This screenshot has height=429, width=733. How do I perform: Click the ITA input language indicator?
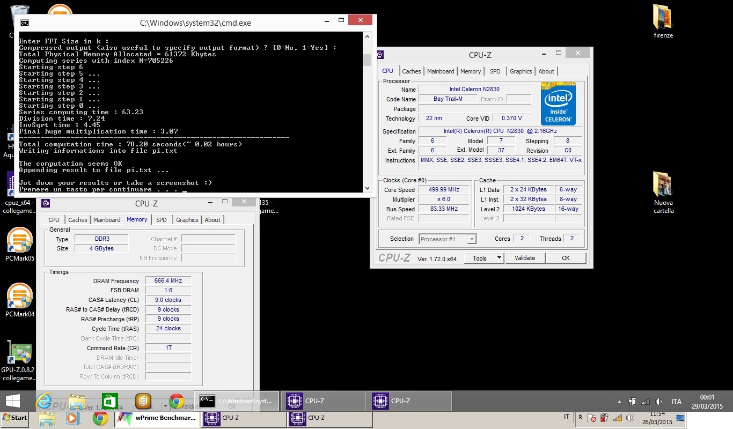click(676, 402)
